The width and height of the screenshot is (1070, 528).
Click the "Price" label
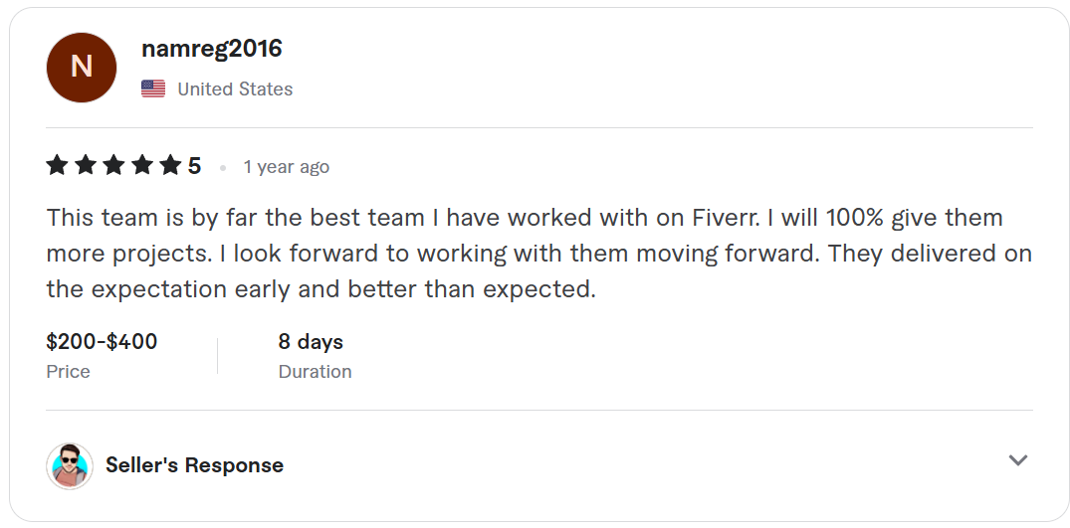[68, 372]
